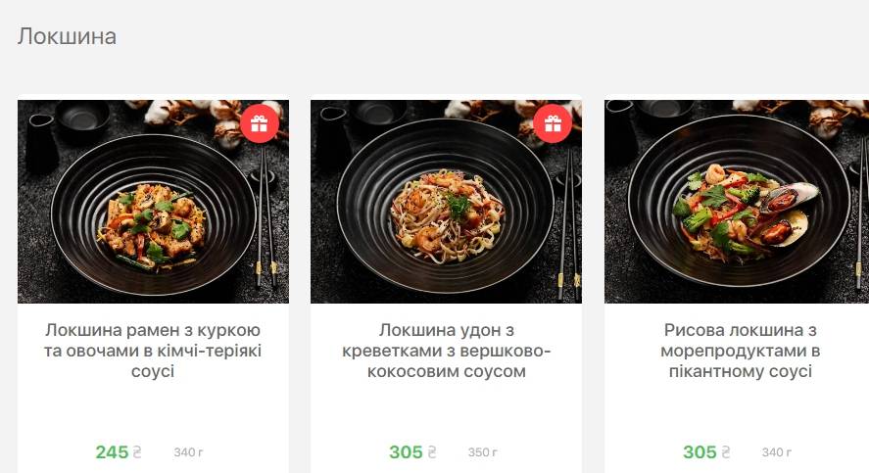Open 'Локшина удон з креветками' title link
This screenshot has width=869, height=473.
click(446, 351)
